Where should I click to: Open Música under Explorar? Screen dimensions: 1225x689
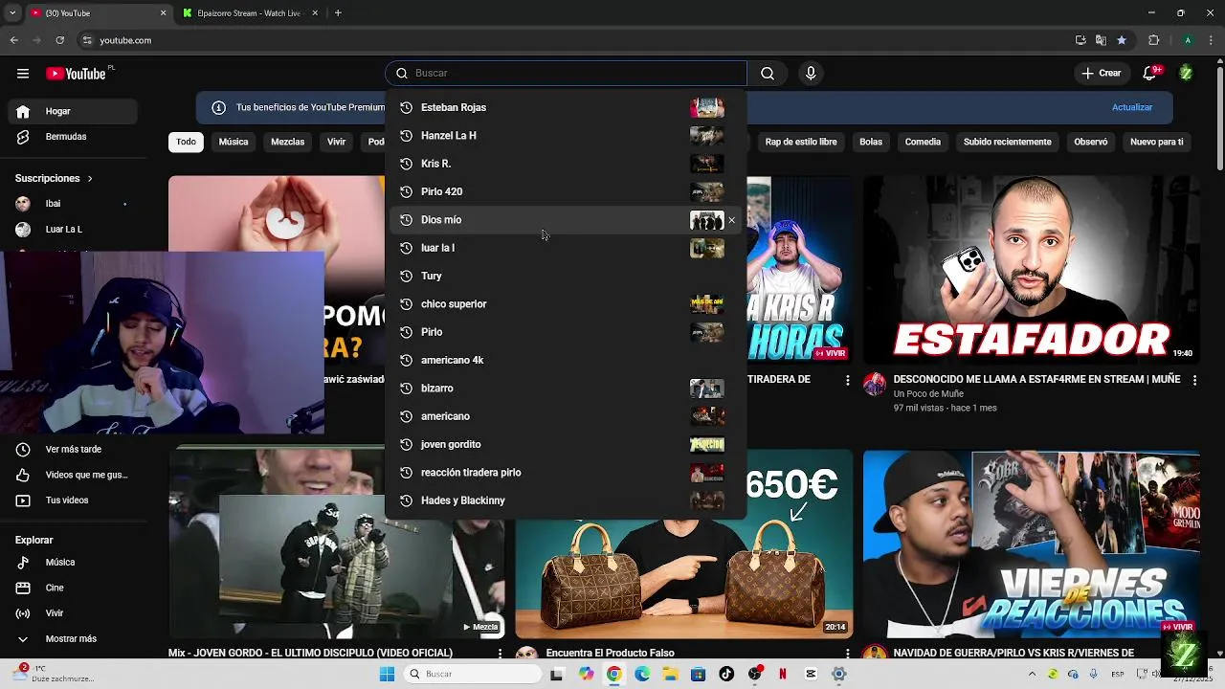[x=73, y=563]
